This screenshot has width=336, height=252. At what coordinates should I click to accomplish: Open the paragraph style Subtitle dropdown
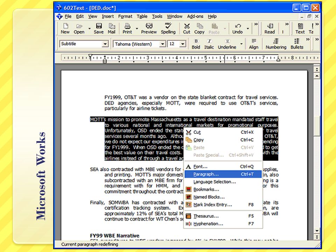click(x=105, y=44)
